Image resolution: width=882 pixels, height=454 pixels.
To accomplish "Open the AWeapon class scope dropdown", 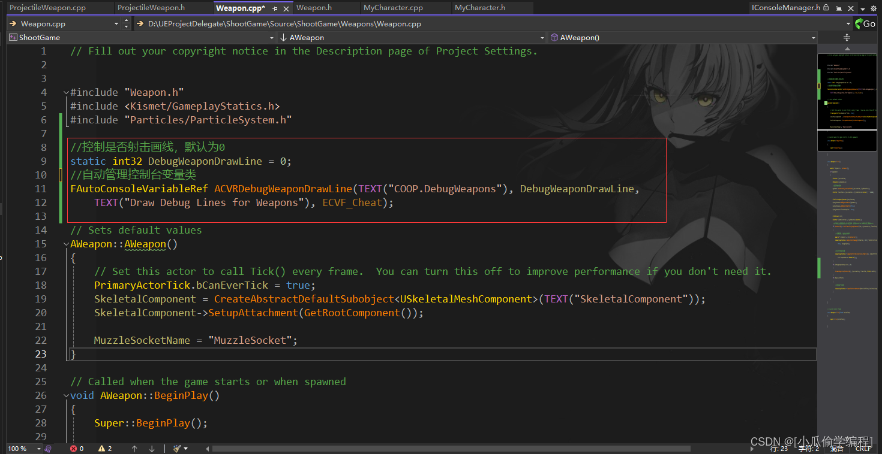I will 542,37.
